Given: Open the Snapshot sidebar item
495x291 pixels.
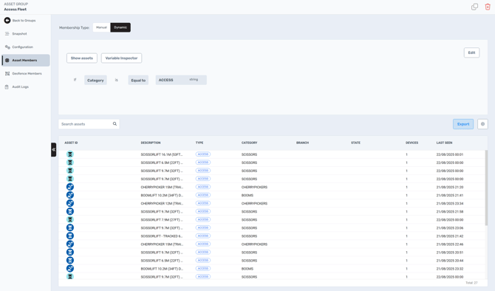Looking at the screenshot, I should (25, 34).
